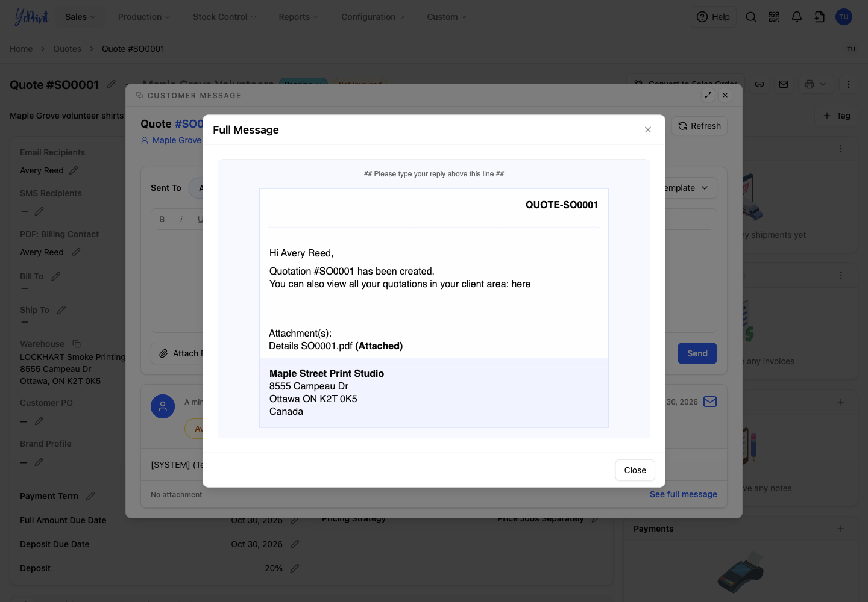Edit the 20% Deposit value
868x602 pixels.
(x=295, y=568)
